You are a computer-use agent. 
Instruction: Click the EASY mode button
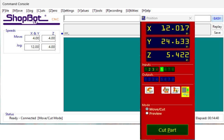217,18
